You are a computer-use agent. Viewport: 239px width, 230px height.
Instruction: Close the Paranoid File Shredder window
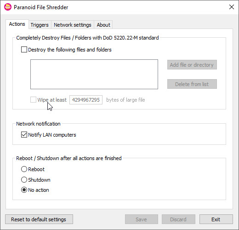pyautogui.click(x=232, y=7)
